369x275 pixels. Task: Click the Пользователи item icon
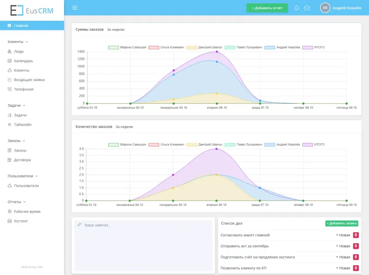pyautogui.click(x=9, y=186)
